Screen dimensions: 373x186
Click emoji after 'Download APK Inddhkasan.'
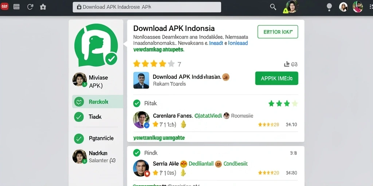coord(225,77)
